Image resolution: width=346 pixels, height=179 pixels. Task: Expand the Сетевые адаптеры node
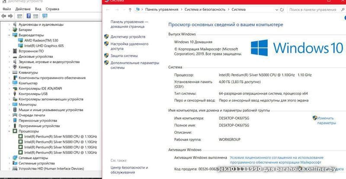(x=9, y=158)
